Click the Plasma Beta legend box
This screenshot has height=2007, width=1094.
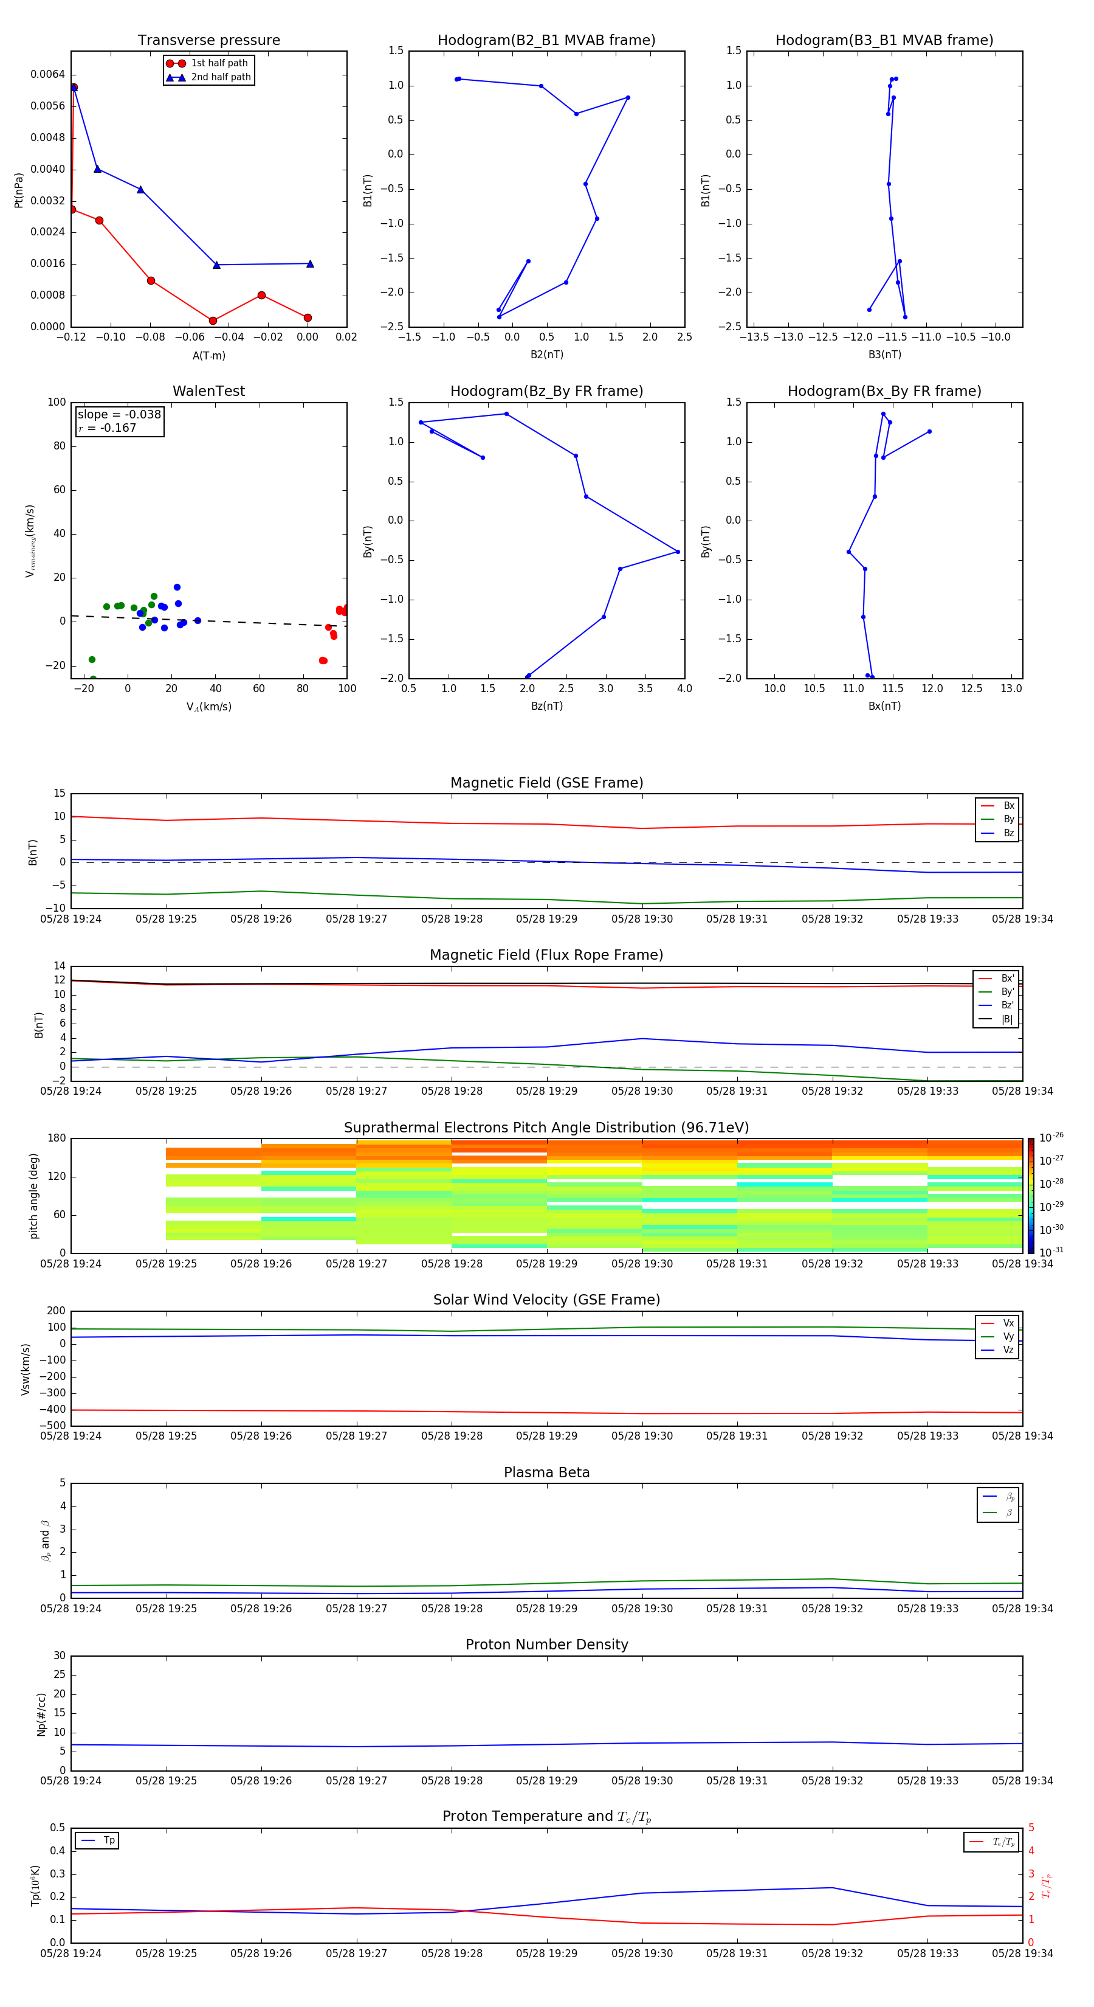pyautogui.click(x=997, y=1505)
